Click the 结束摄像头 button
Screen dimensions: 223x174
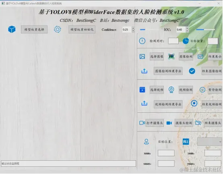213,123
